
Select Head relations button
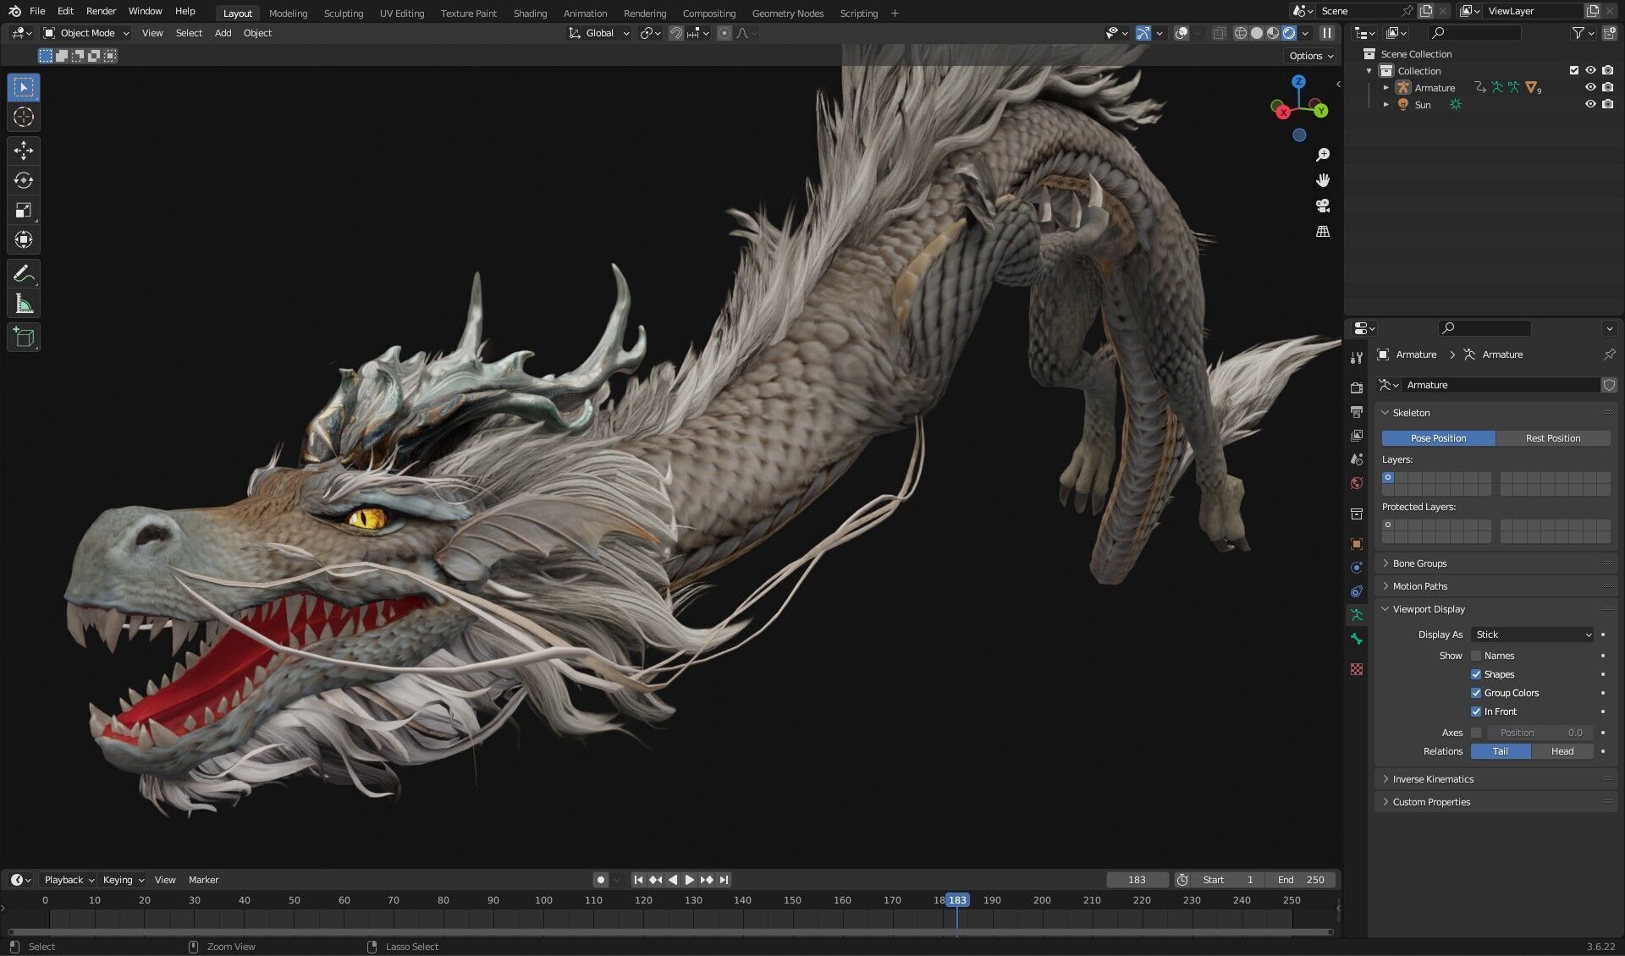click(1562, 751)
